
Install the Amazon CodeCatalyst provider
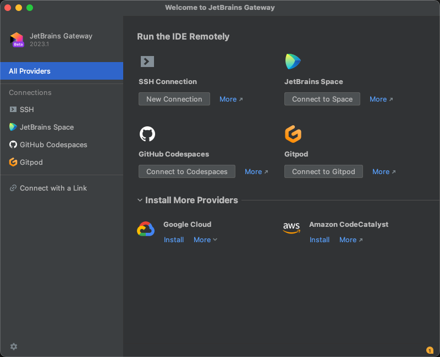[x=320, y=240]
